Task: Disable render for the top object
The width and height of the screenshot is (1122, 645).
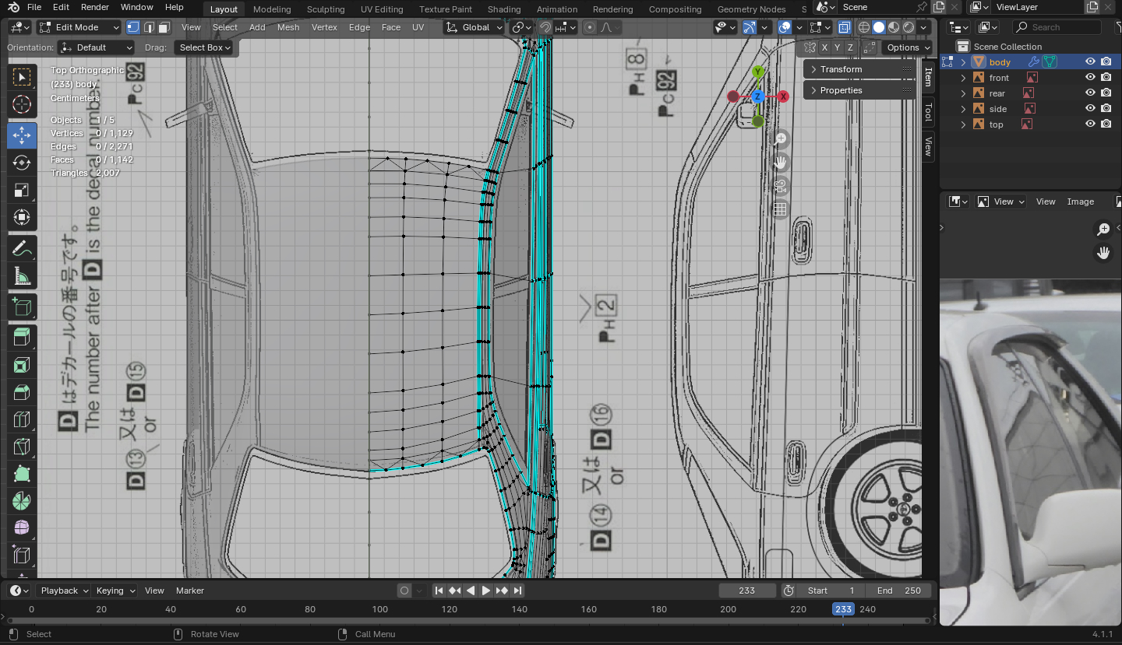Action: tap(1106, 124)
